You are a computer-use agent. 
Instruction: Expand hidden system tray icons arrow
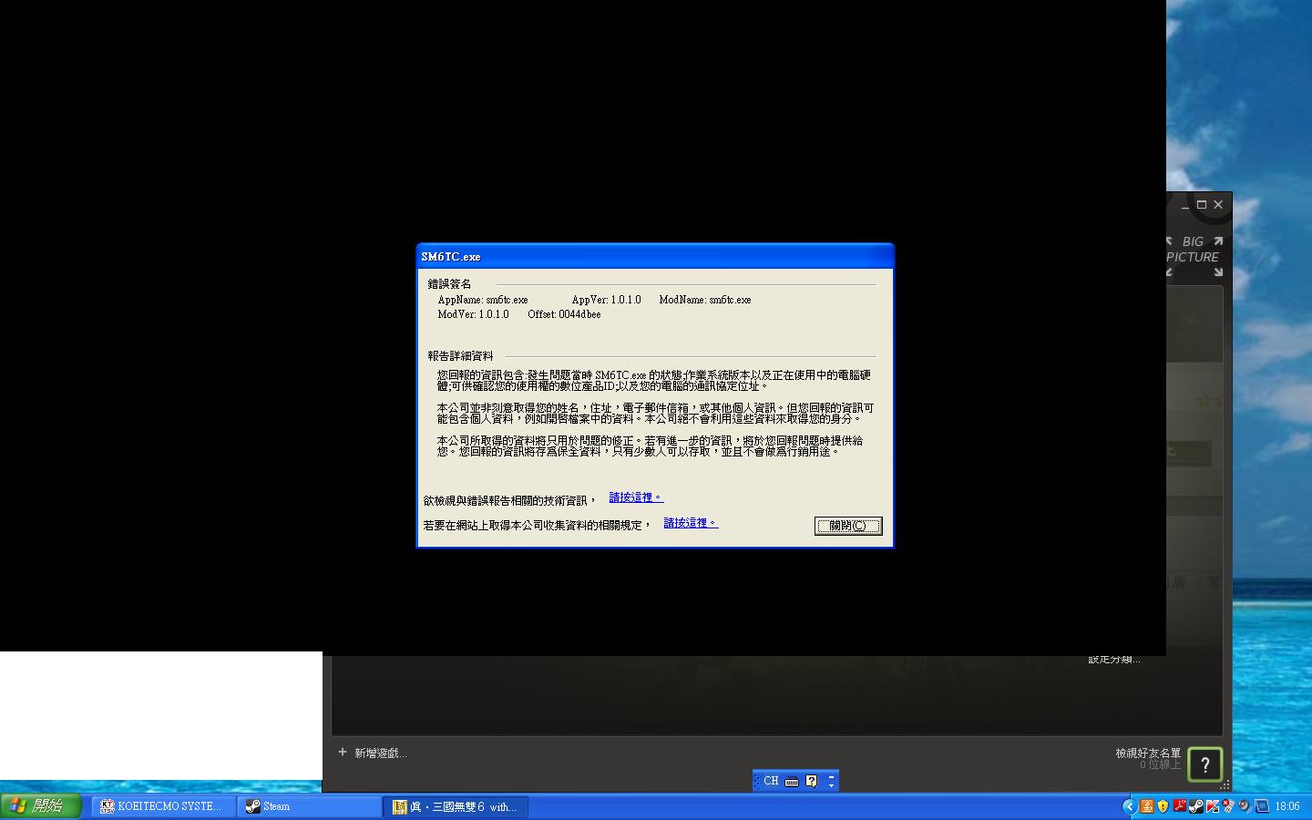pos(1130,806)
